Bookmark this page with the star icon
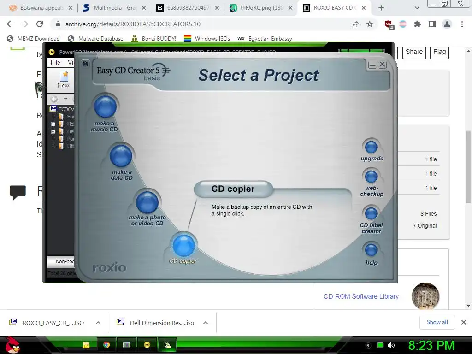 click(x=370, y=24)
